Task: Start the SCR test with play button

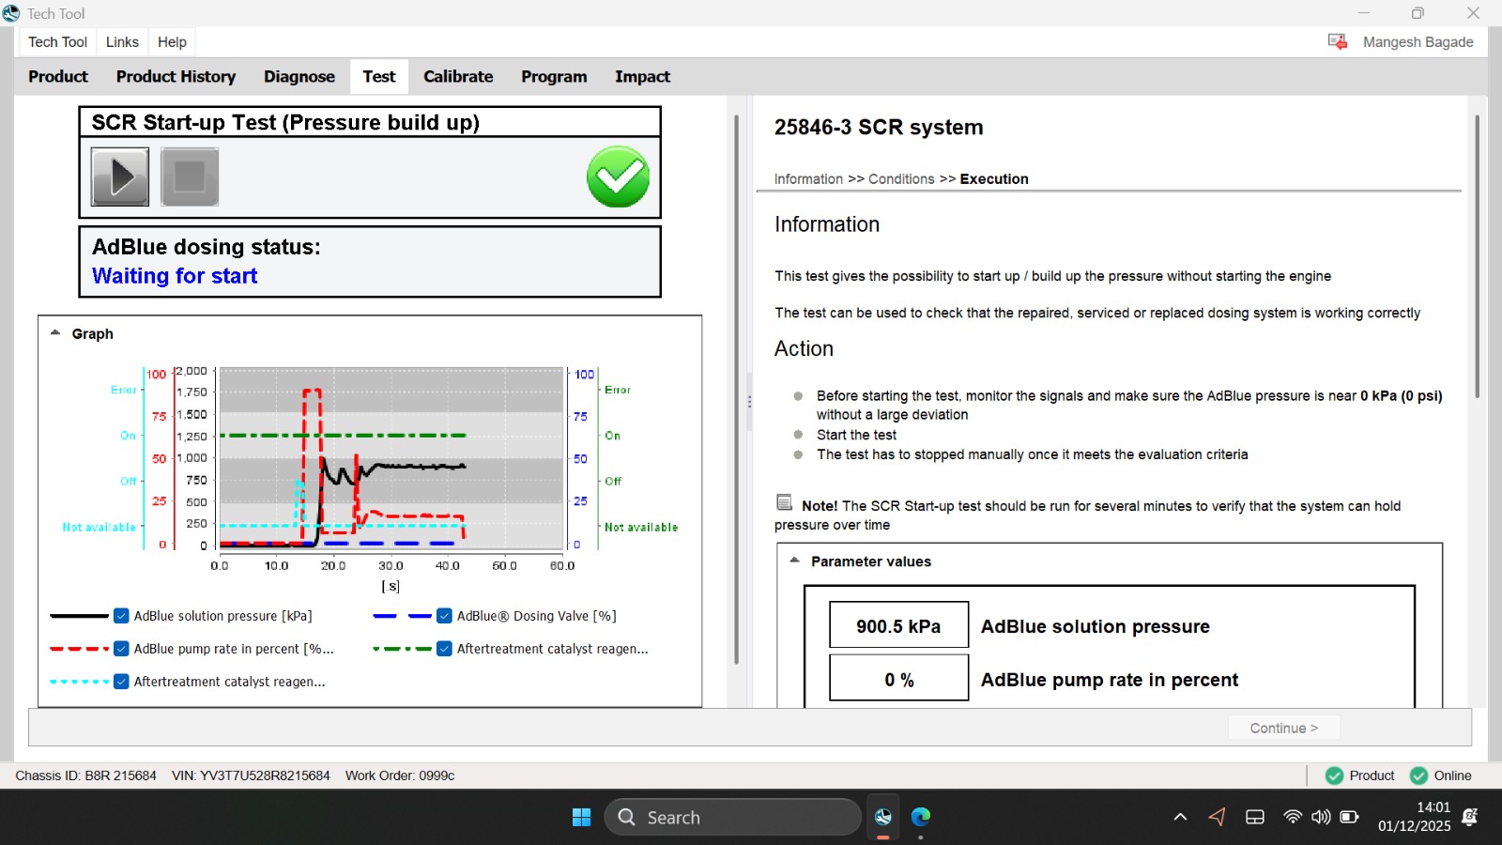Action: tap(120, 177)
